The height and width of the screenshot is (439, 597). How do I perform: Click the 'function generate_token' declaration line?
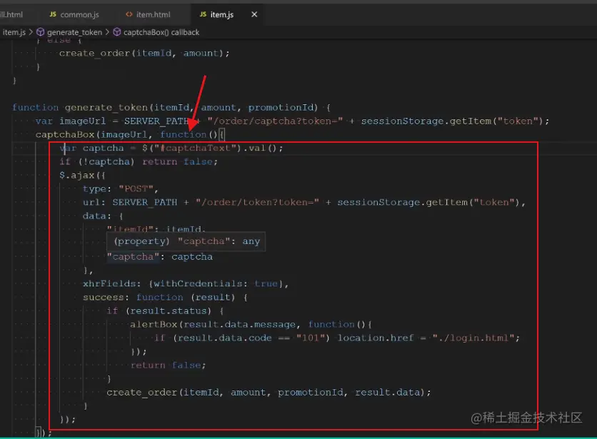pos(171,107)
